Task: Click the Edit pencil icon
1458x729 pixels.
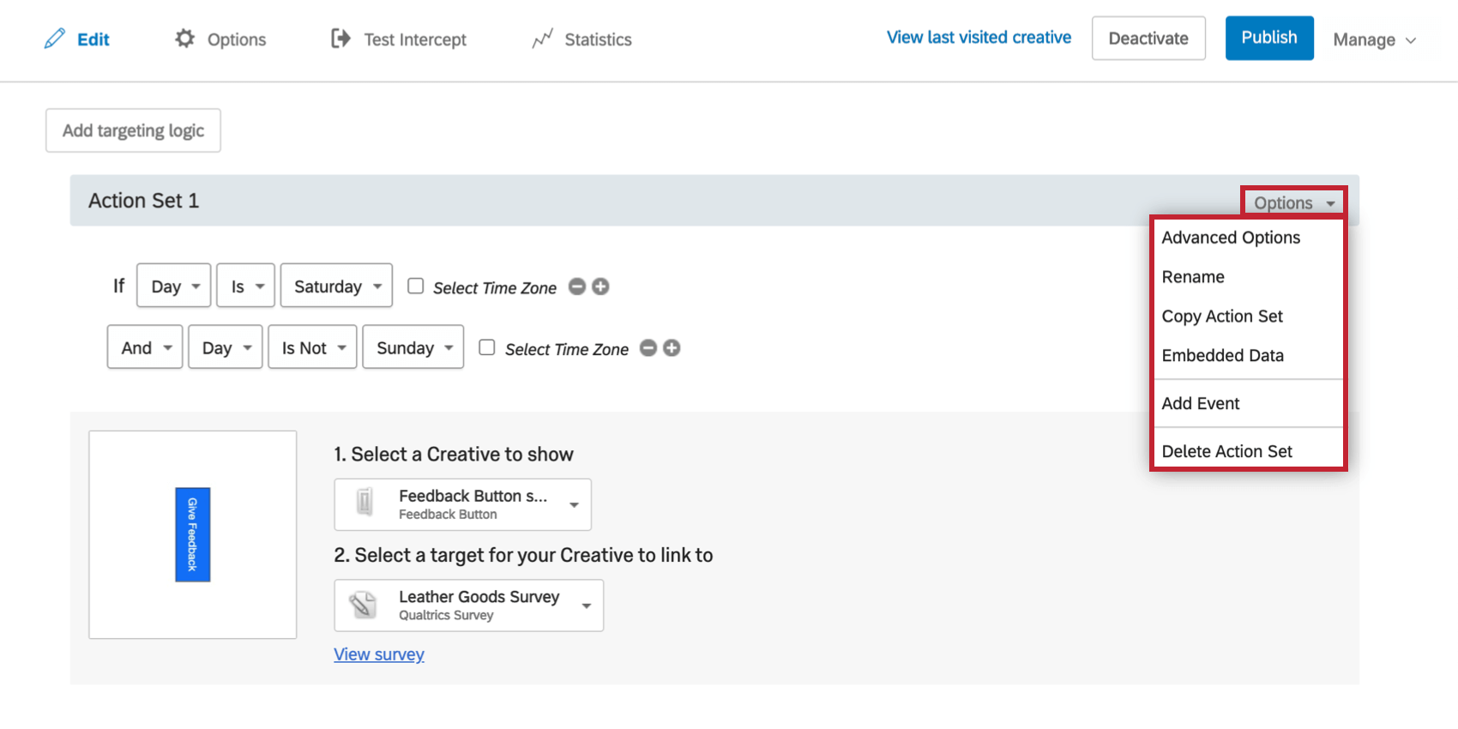Action: click(54, 38)
